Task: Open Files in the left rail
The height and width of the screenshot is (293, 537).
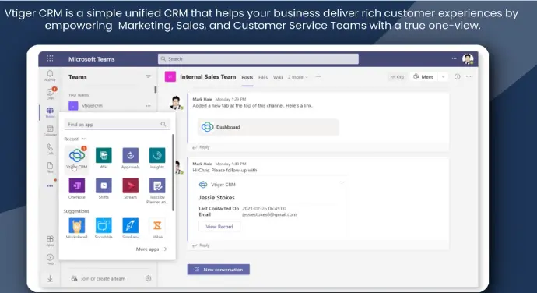Action: point(50,168)
